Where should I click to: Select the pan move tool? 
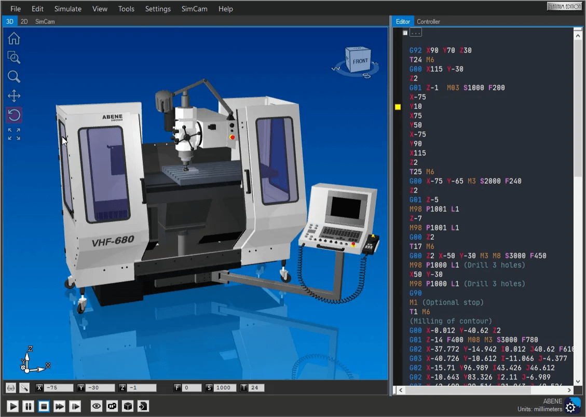14,96
